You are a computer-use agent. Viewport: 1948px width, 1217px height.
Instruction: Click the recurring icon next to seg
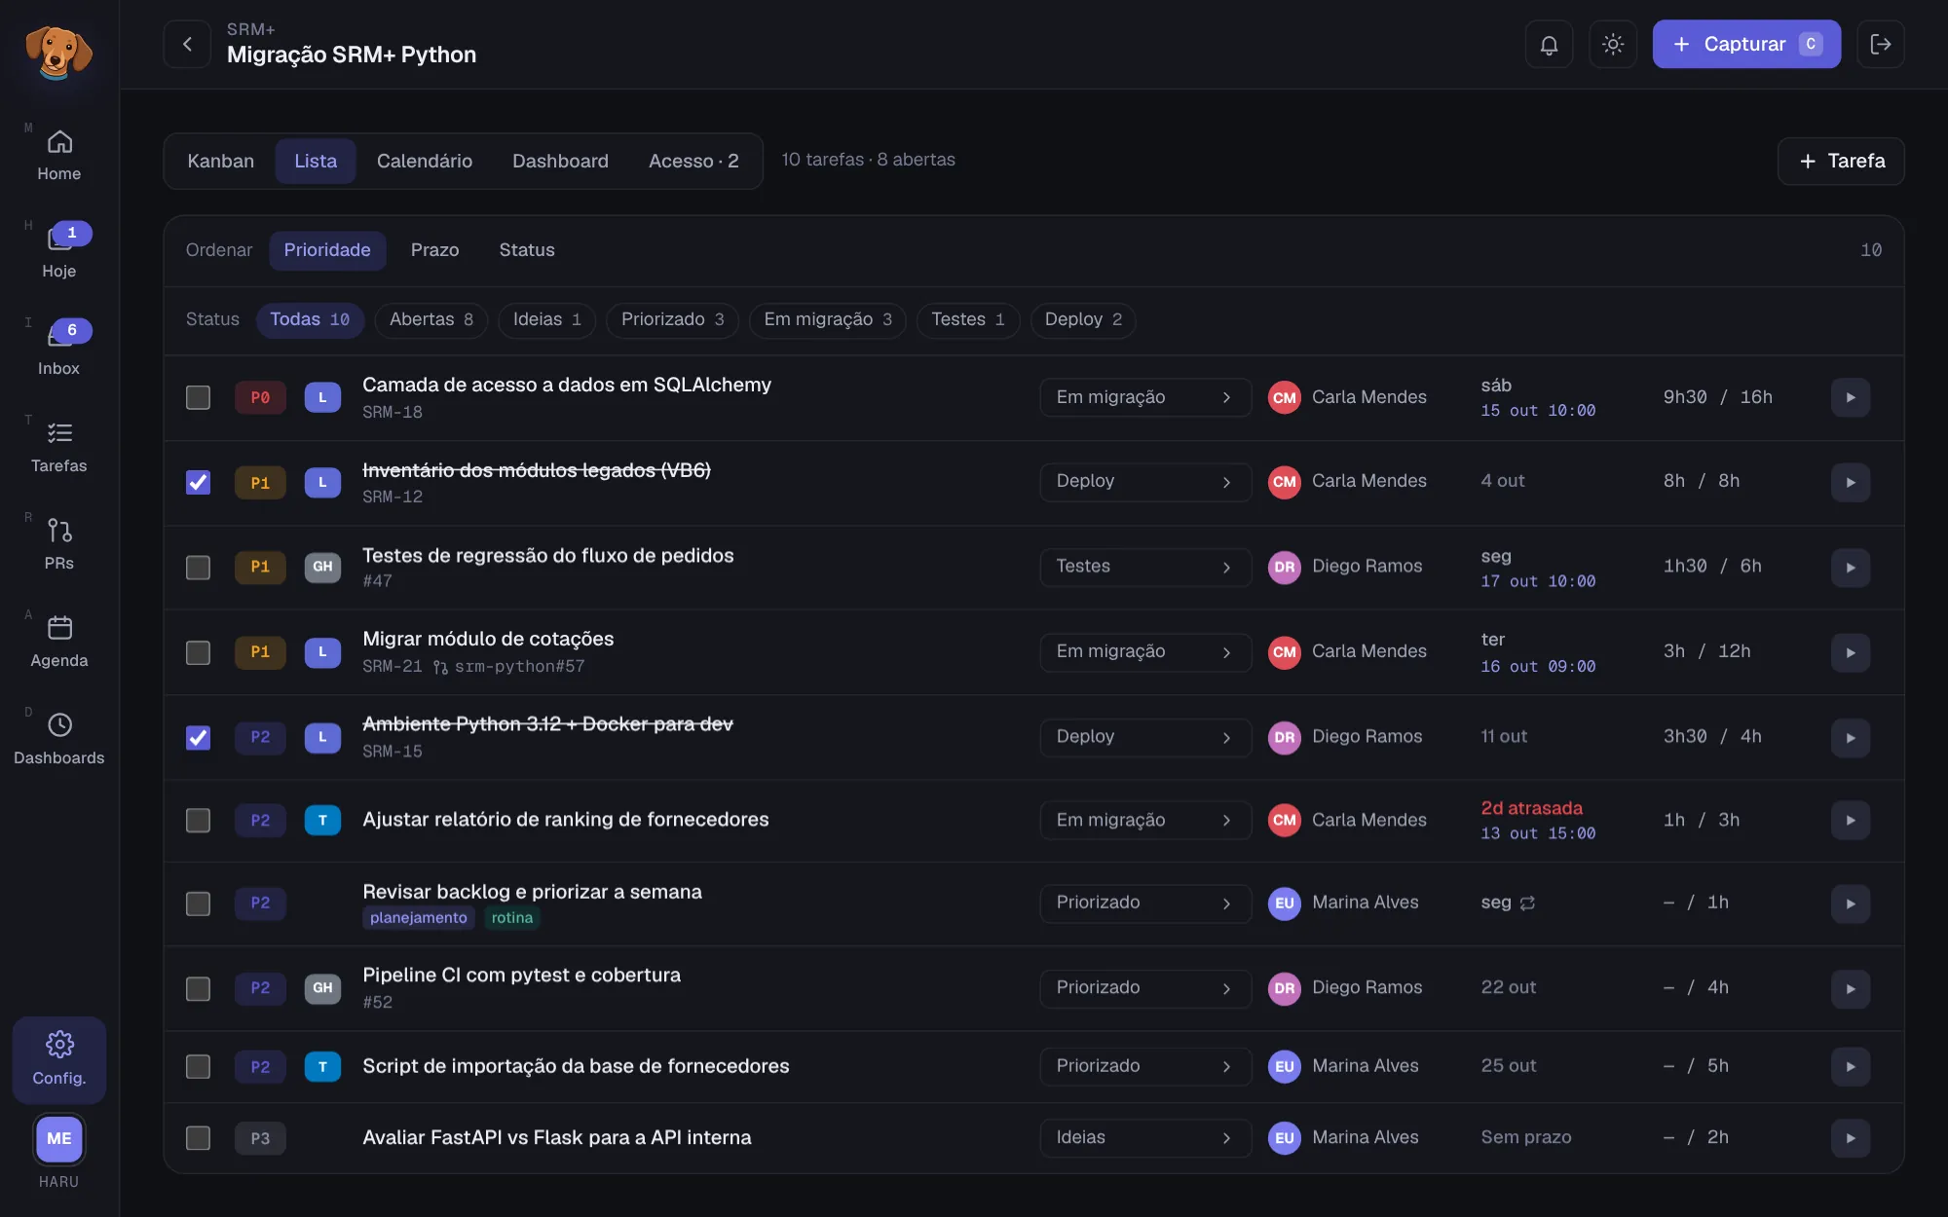(1527, 904)
